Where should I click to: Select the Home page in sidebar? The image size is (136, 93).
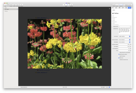11,9
